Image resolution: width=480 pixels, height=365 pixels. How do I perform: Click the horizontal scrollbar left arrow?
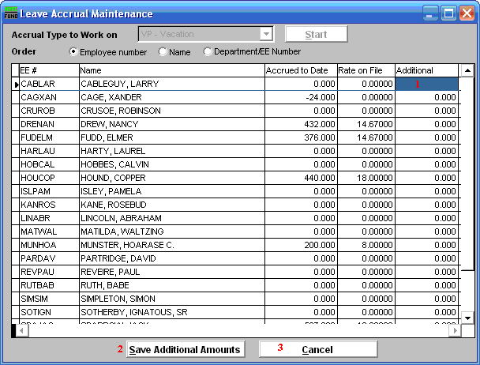click(23, 330)
